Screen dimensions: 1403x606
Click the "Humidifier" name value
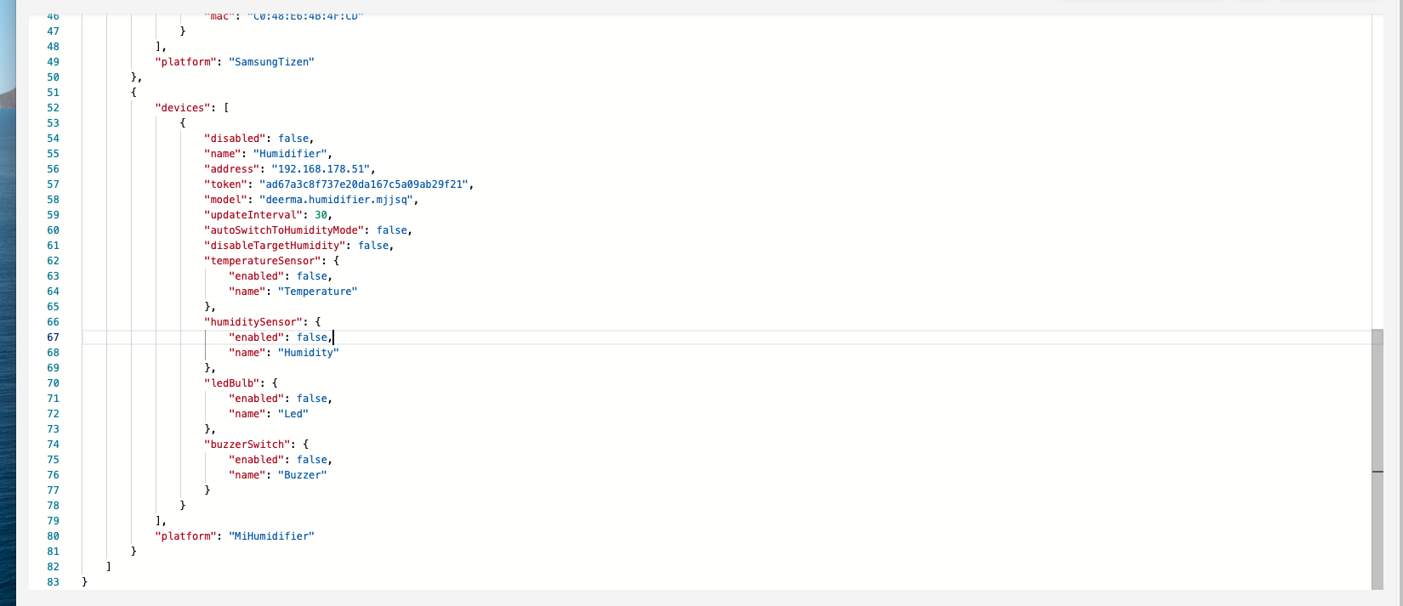290,154
